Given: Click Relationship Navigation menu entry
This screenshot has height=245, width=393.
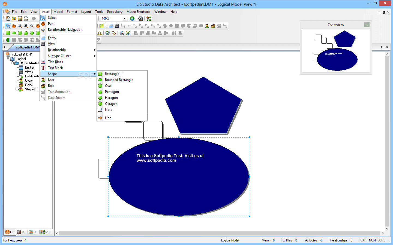Looking at the screenshot, I should pyautogui.click(x=68, y=30).
